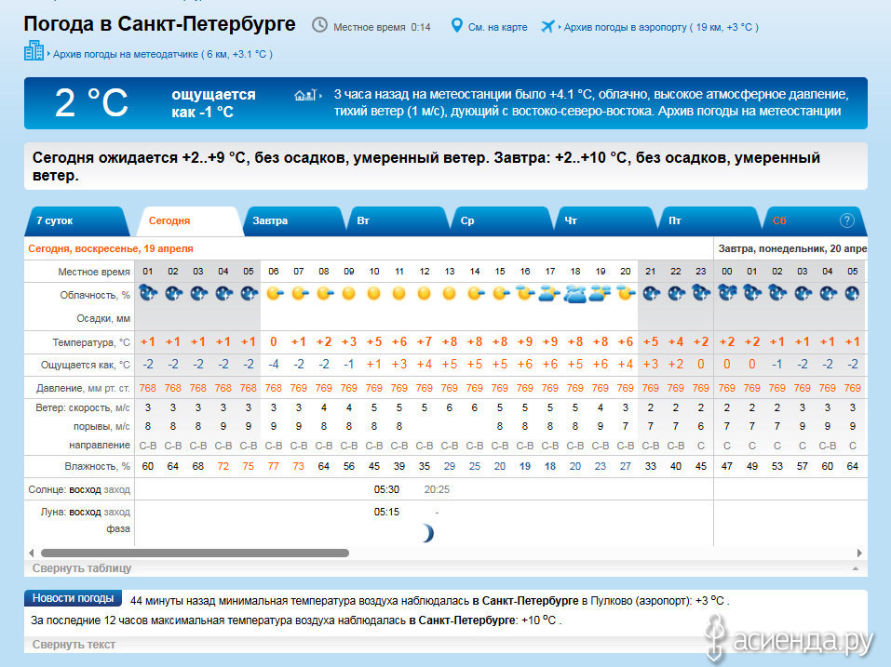Screen dimensions: 891x667
Task: Toggle заход in the Солнце row
Action: click(x=116, y=489)
